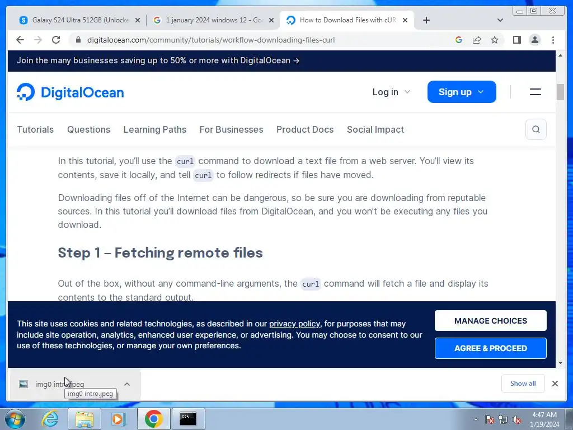The height and width of the screenshot is (430, 573).
Task: Open the Command Prompt taskbar window
Action: (x=188, y=419)
